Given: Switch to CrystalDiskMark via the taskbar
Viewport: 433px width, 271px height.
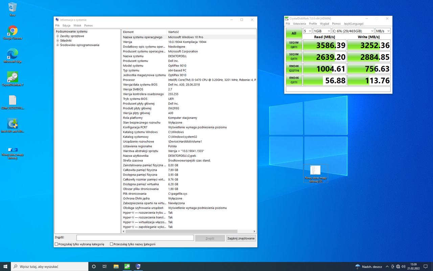Looking at the screenshot, I should pos(127,267).
